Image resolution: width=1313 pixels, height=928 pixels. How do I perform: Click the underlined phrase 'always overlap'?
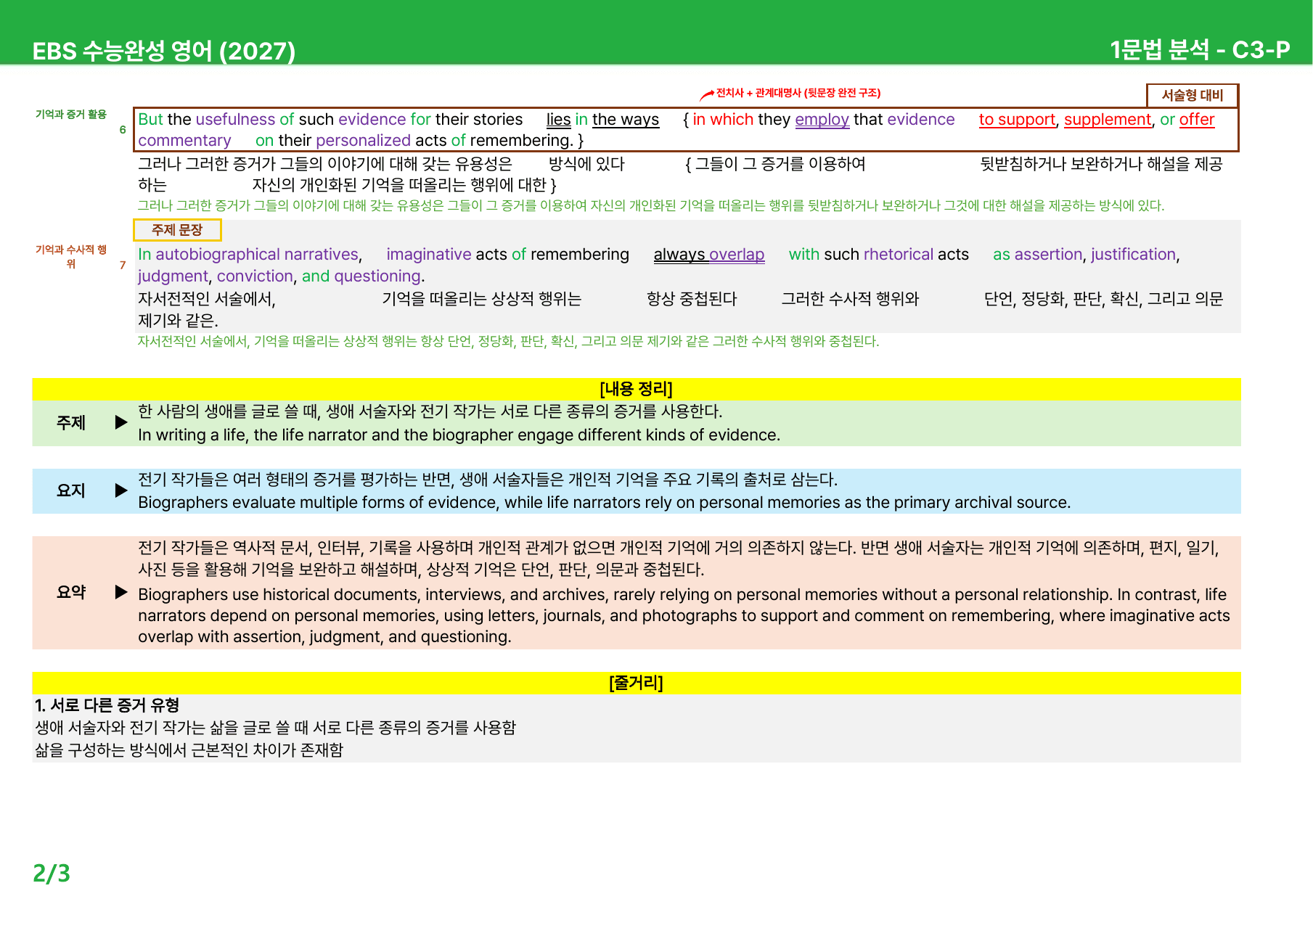(709, 255)
